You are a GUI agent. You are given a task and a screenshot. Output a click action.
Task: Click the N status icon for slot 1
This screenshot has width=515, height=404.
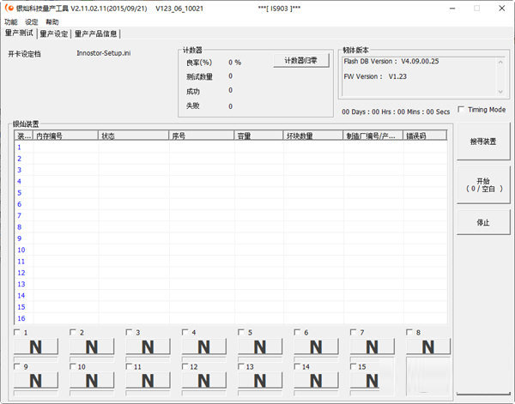pyautogui.click(x=35, y=347)
